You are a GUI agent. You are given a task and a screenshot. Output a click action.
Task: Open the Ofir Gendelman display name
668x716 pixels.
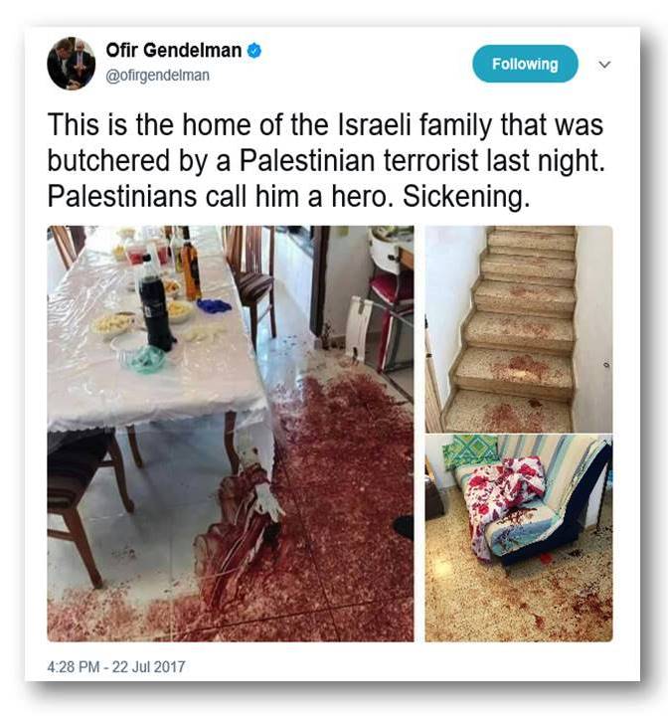pos(174,51)
